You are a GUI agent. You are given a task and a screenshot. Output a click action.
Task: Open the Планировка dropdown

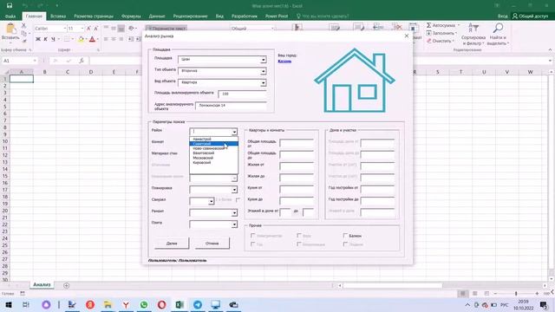point(234,190)
